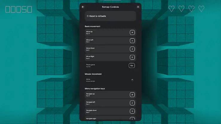This screenshot has width=221, height=124.
Task: Remap the Move Right D key
Action: pyautogui.click(x=132, y=57)
